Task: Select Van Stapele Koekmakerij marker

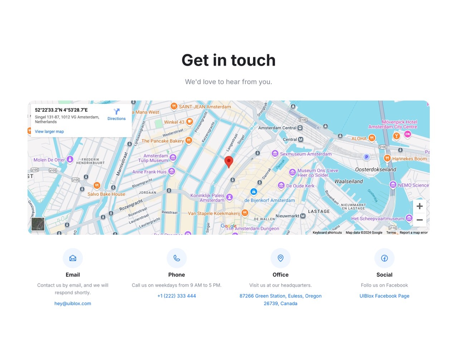Action: 245,213
